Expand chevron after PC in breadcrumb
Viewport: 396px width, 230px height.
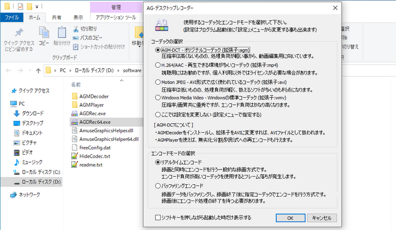[x=70, y=71]
